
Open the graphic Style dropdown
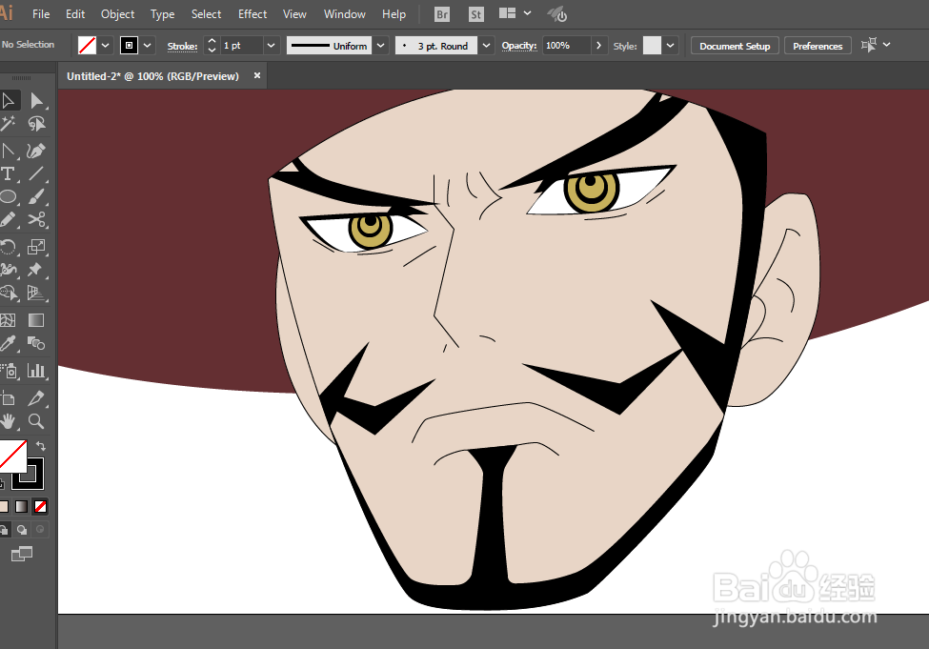pyautogui.click(x=671, y=46)
